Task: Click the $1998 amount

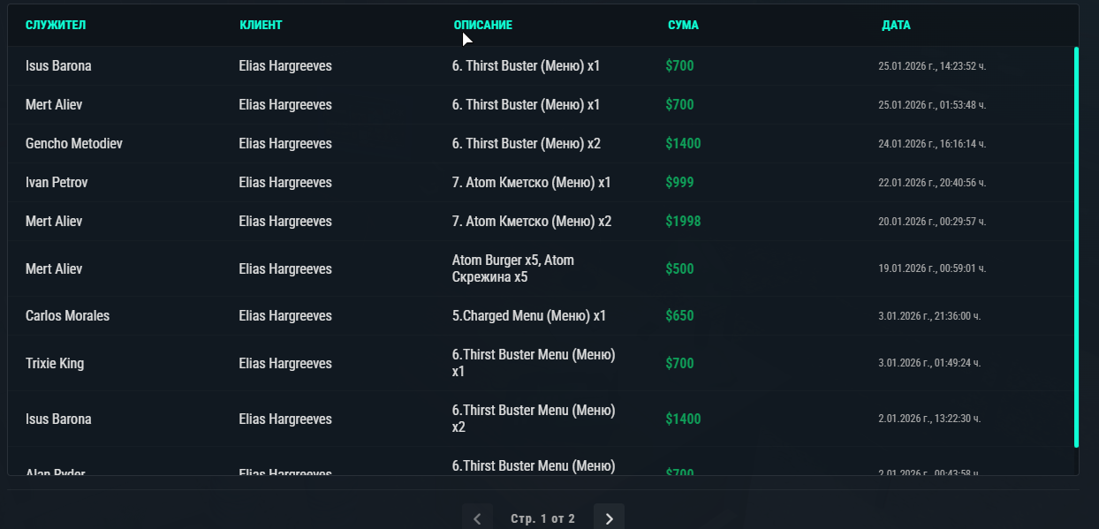Action: click(683, 221)
